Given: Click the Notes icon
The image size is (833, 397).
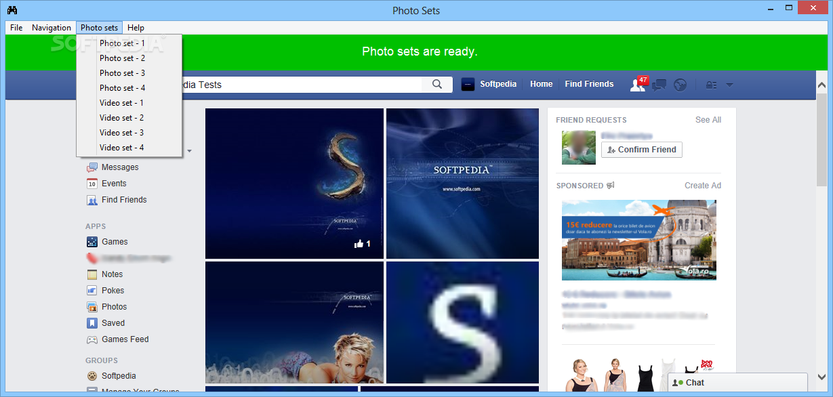Looking at the screenshot, I should point(92,274).
